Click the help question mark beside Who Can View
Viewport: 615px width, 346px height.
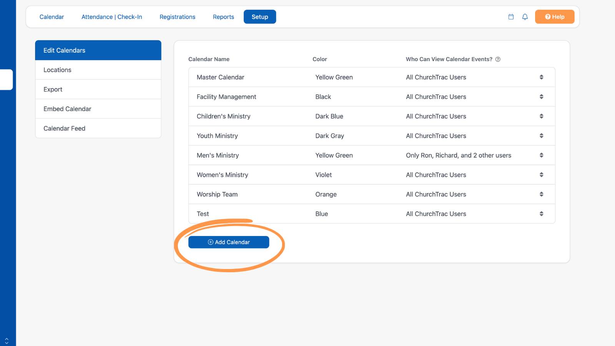(498, 59)
